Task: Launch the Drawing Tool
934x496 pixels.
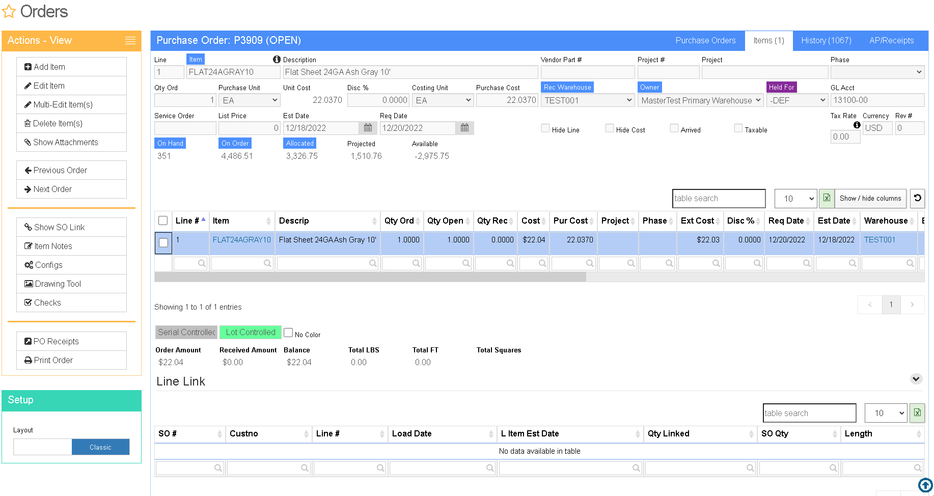Action: tap(72, 284)
